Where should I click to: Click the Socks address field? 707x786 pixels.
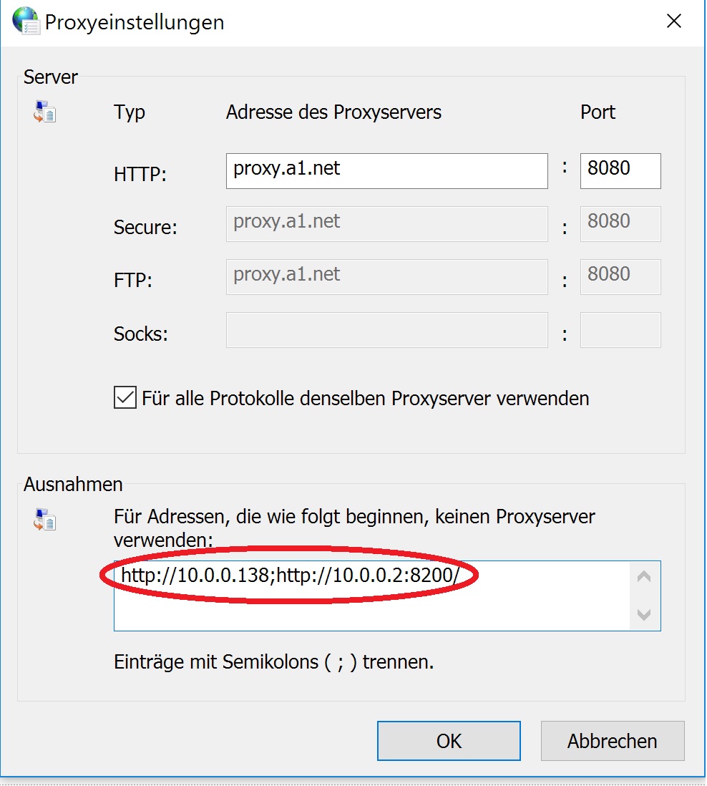click(387, 330)
